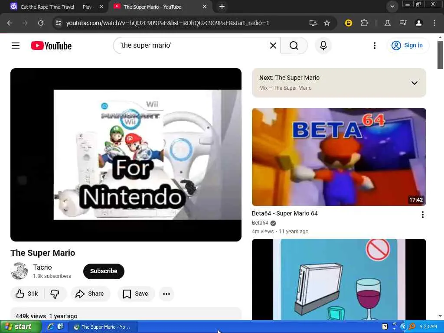Open the Windows start button
This screenshot has height=333, width=444.
pyautogui.click(x=20, y=327)
